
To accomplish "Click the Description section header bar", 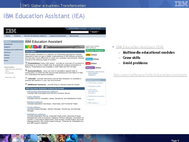I will 55,52.
